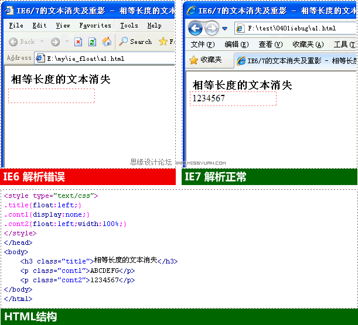Click the Stop icon in IE6 toolbar

tap(78, 42)
